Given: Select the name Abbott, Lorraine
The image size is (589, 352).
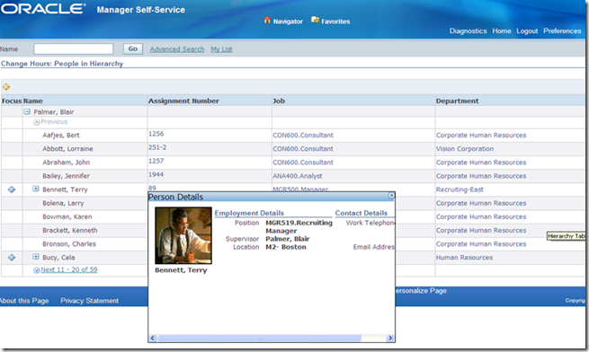Looking at the screenshot, I should (67, 148).
